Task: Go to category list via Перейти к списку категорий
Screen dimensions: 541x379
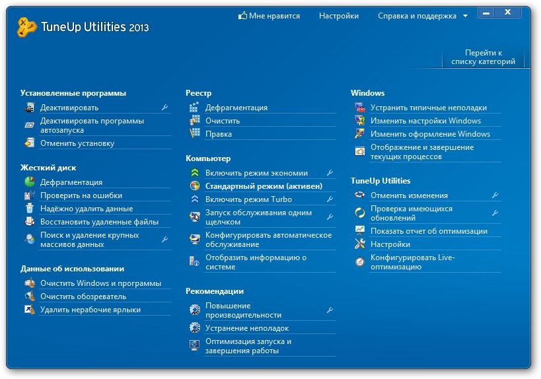Action: 483,57
